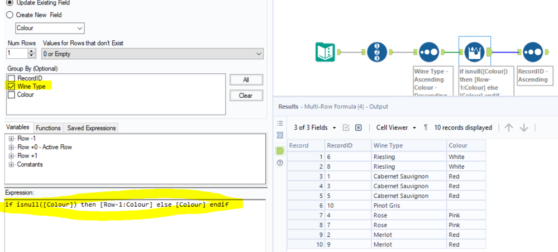Show the green output anchor data in results
Image resolution: width=558 pixels, height=252 pixels.
tap(280, 151)
